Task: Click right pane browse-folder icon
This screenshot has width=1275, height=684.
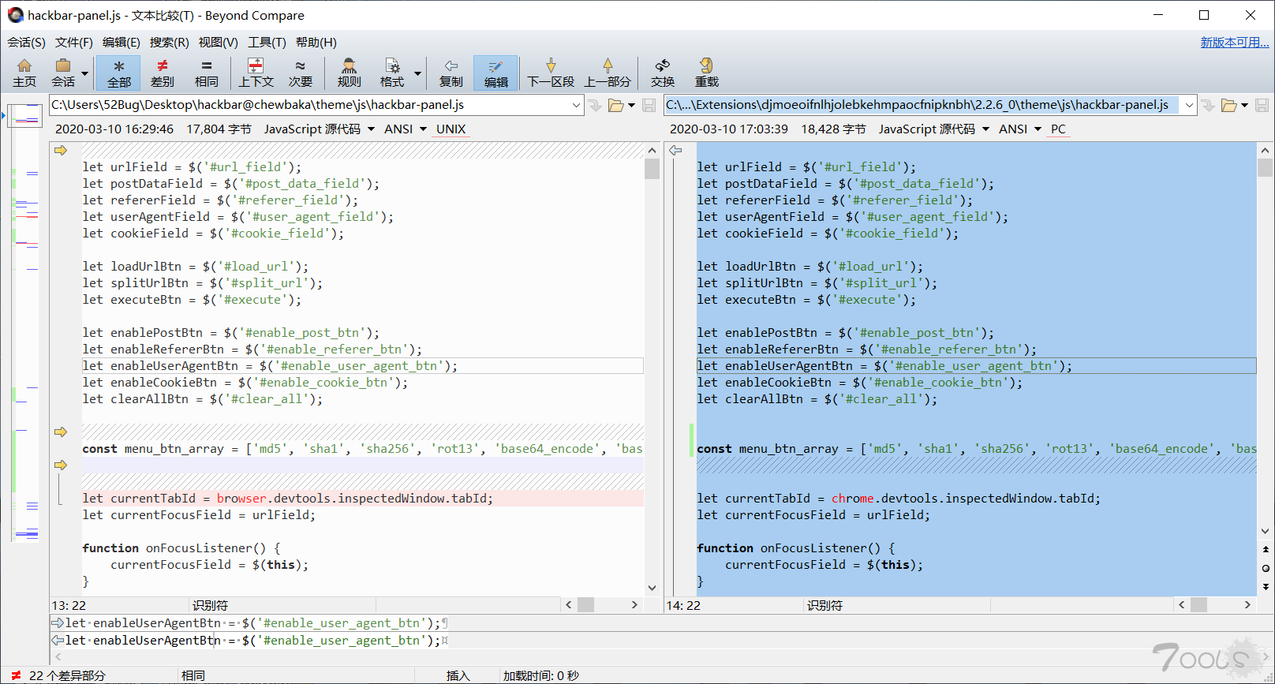Action: click(1228, 105)
